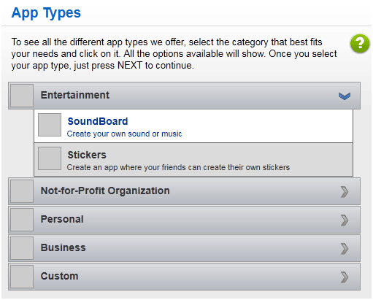Expand Not-for-Profit Organization arrow
Image resolution: width=373 pixels, height=300 pixels.
point(345,192)
